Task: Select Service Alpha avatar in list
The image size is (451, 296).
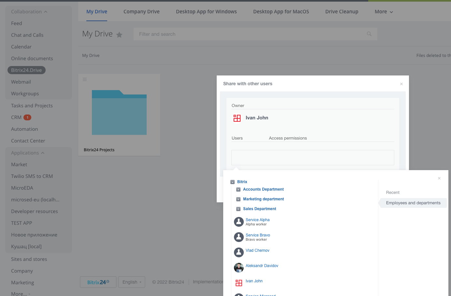Action: [239, 222]
